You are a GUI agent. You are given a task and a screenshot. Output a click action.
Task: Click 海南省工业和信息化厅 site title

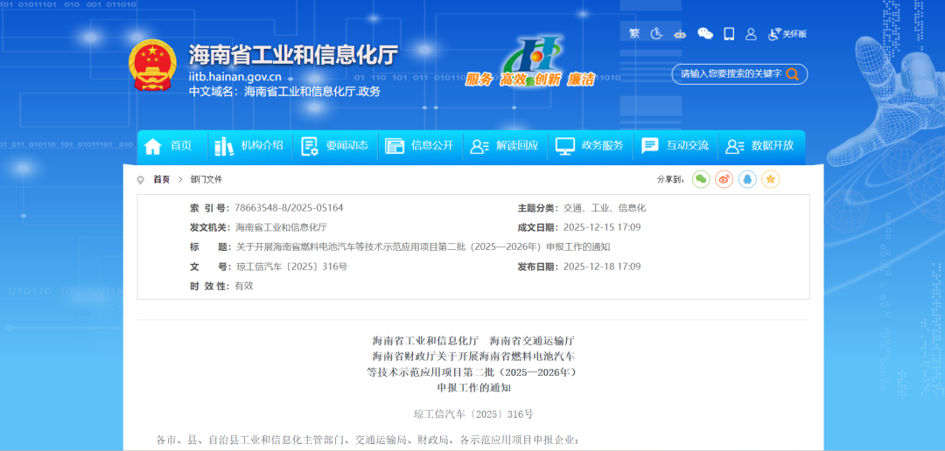pos(293,55)
